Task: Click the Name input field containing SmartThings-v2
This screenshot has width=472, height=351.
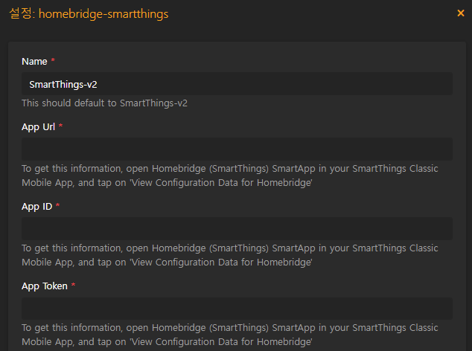Action: tap(237, 84)
